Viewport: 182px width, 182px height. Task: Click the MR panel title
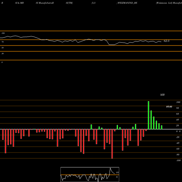click(162, 95)
